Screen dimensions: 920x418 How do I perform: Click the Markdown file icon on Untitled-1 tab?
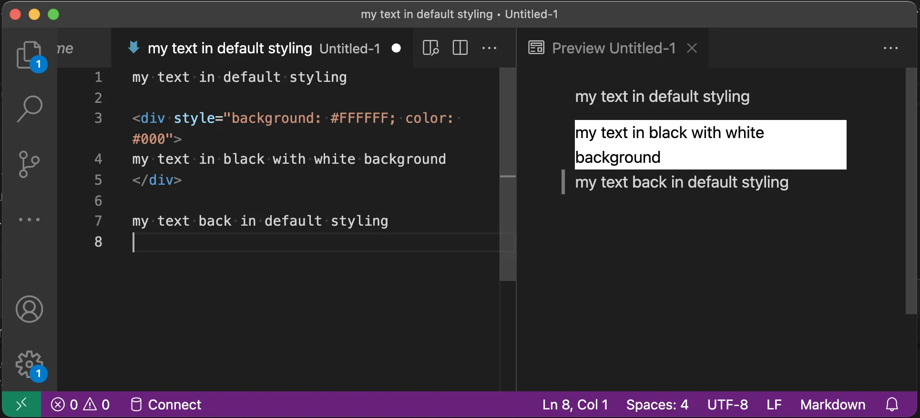(x=133, y=48)
